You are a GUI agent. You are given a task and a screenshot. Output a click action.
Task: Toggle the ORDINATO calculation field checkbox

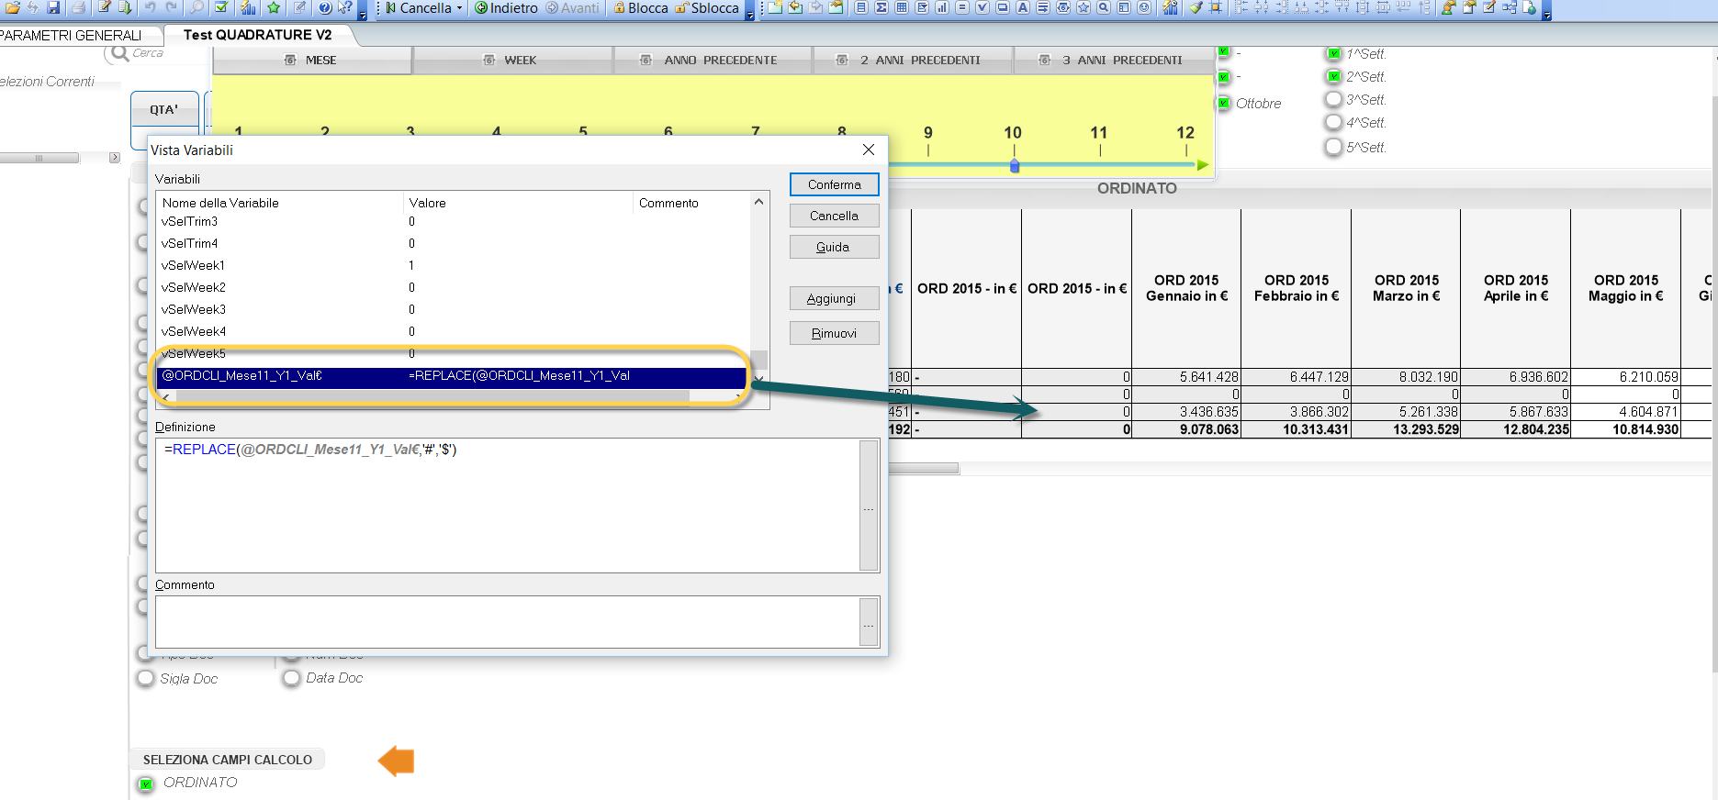pyautogui.click(x=146, y=783)
